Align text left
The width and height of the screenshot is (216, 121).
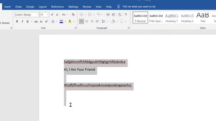pyautogui.click(x=81, y=22)
